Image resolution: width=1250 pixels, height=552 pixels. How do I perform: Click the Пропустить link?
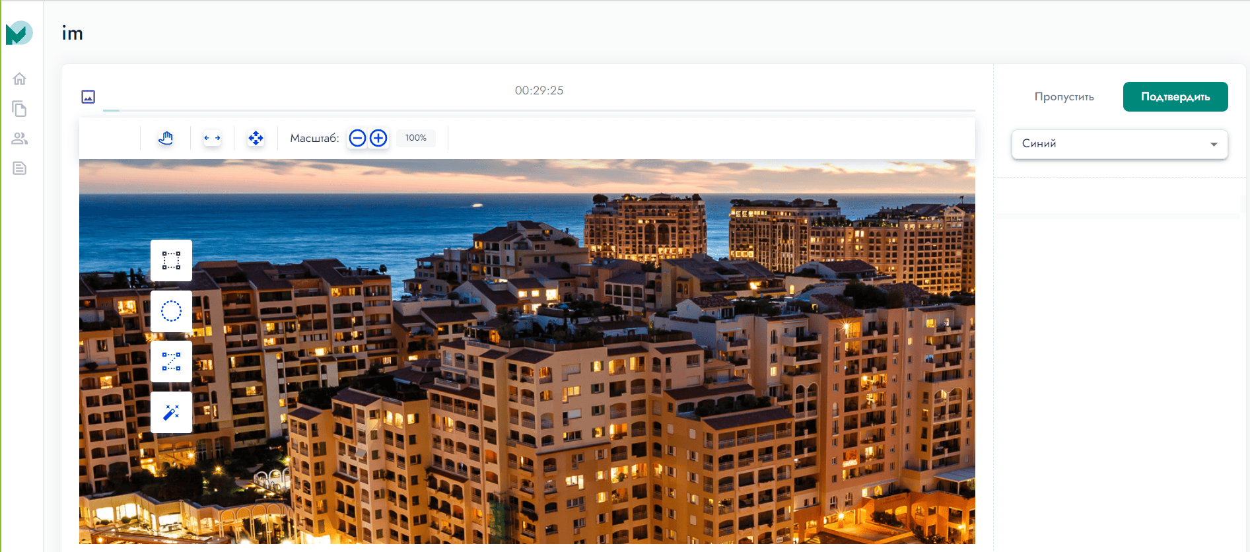(x=1064, y=96)
